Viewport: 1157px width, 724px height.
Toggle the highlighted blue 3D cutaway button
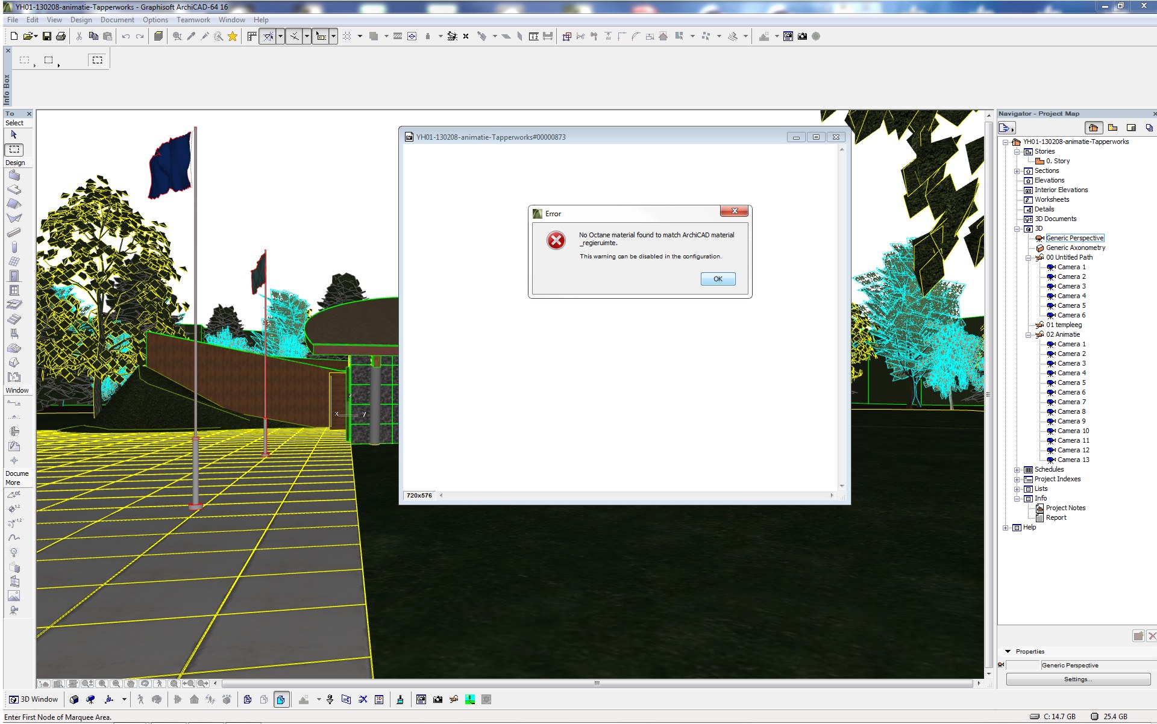[x=281, y=699]
